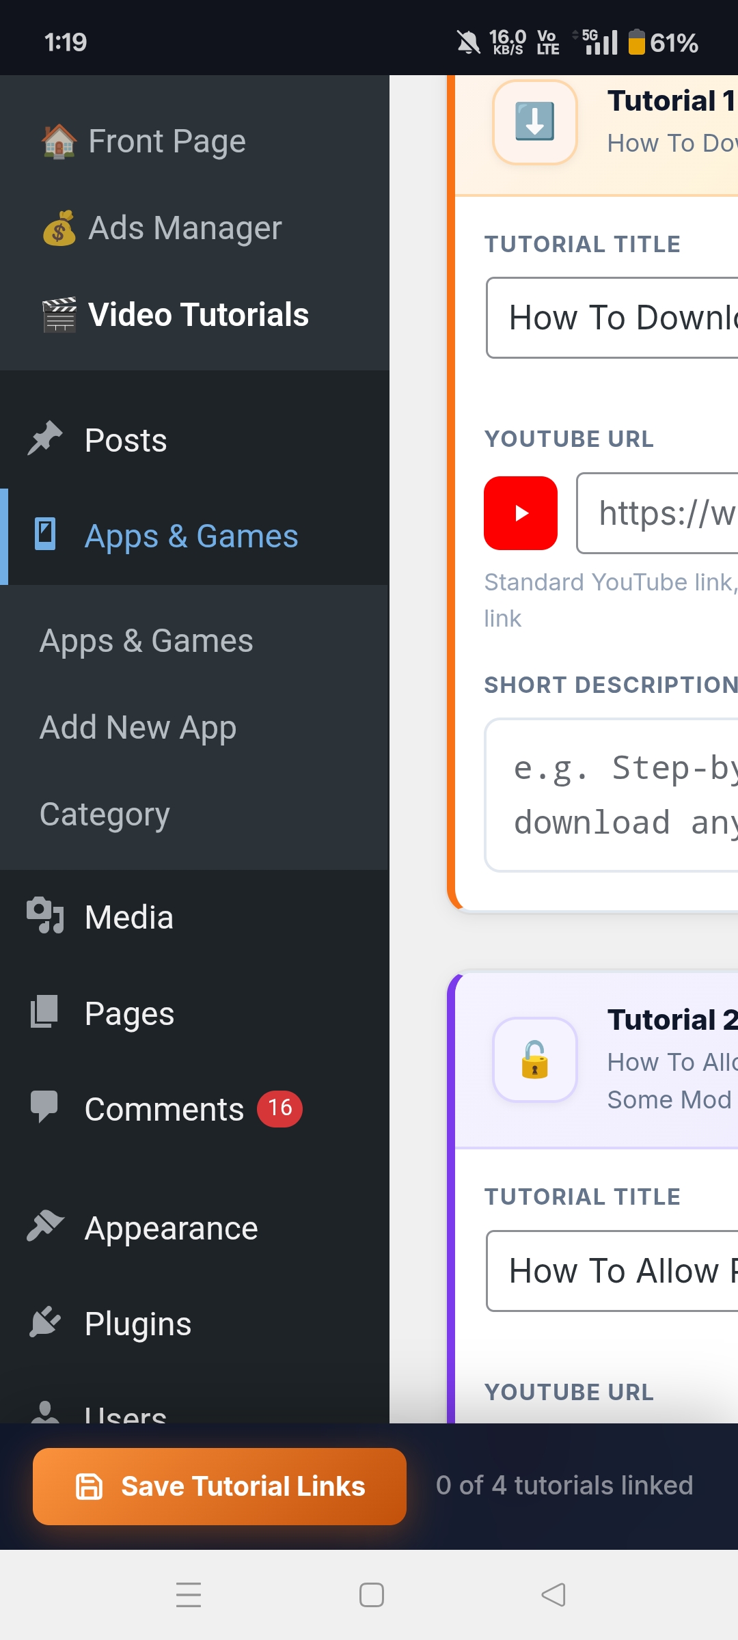Open the Pages menu
738x1640 pixels.
[x=195, y=1013]
